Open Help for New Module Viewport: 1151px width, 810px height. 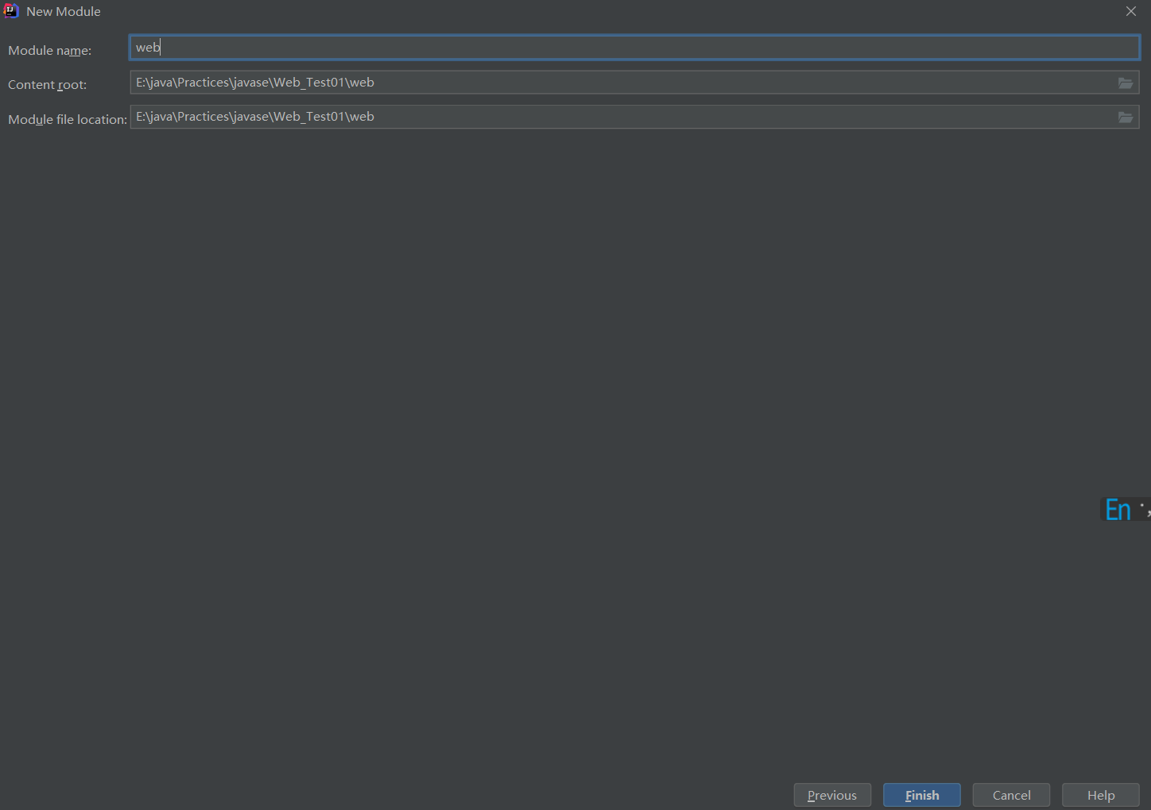tap(1101, 795)
